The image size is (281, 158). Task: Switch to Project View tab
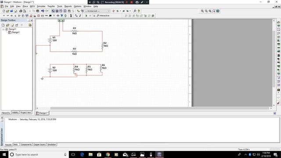pyautogui.click(x=26, y=112)
